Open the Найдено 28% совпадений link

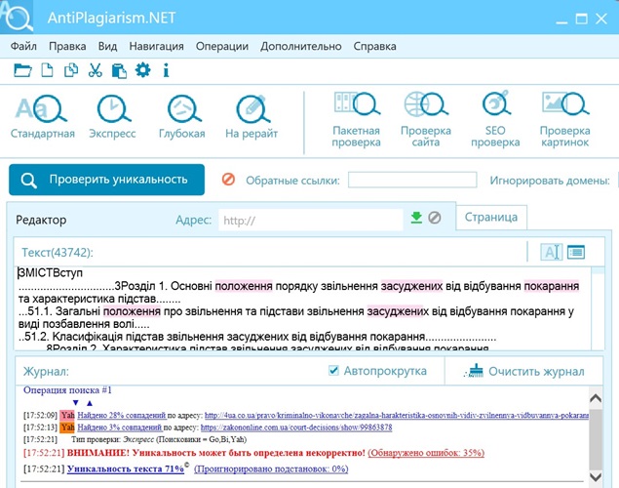click(x=122, y=416)
